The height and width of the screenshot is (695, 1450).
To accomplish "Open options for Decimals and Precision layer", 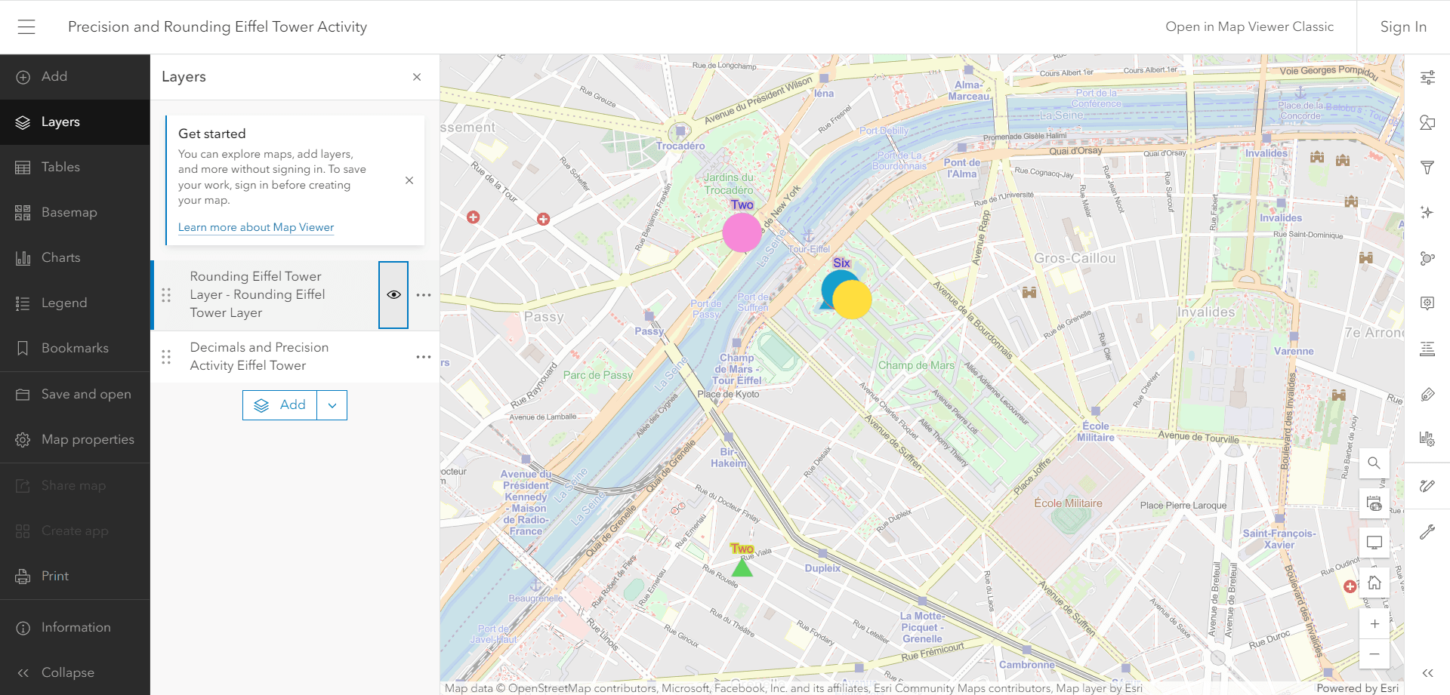I will coord(423,357).
